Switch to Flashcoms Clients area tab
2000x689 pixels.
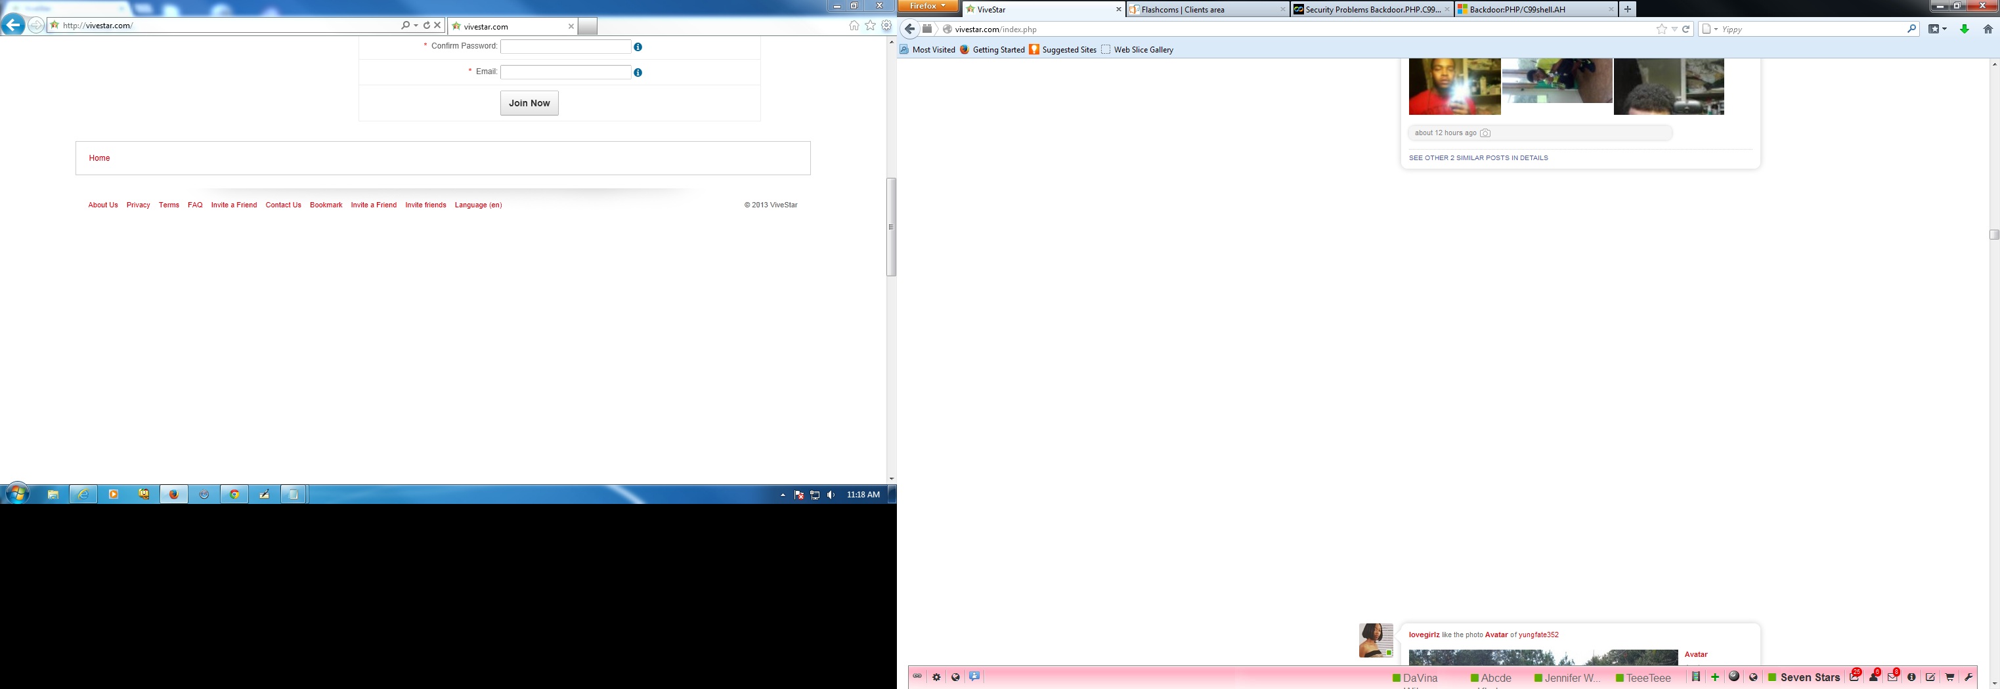tap(1207, 9)
